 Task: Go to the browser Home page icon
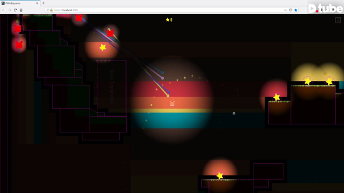coord(21,10)
